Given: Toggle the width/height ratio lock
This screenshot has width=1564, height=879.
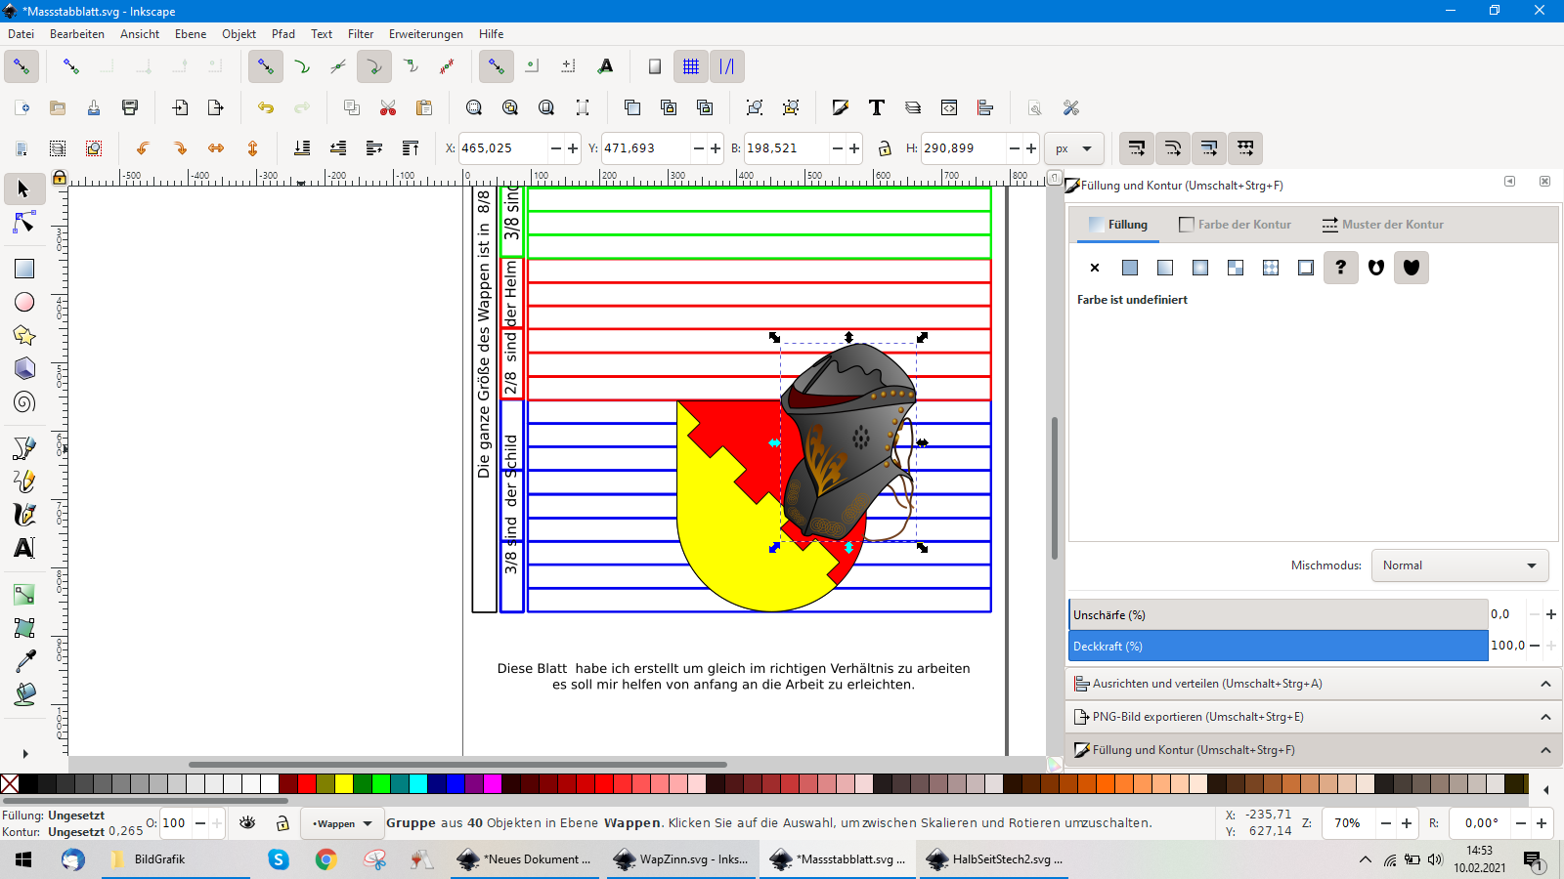Looking at the screenshot, I should click(x=885, y=148).
